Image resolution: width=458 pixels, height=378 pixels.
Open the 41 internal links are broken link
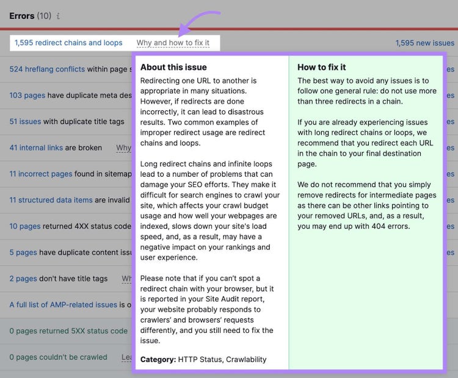tap(36, 148)
